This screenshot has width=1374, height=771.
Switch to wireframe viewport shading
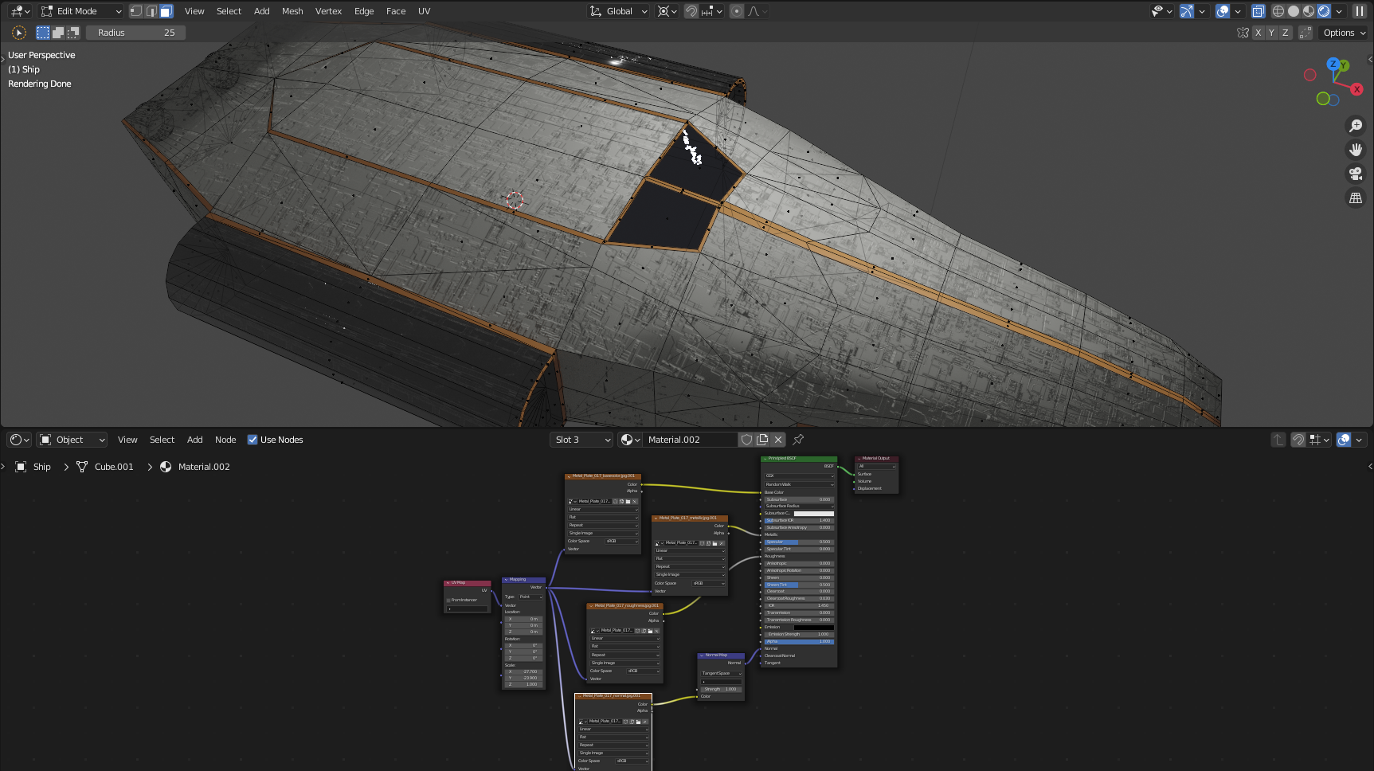(x=1278, y=11)
